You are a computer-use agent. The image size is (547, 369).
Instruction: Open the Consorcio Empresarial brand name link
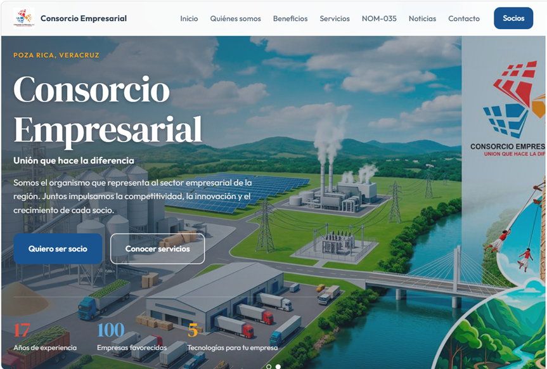pyautogui.click(x=84, y=18)
